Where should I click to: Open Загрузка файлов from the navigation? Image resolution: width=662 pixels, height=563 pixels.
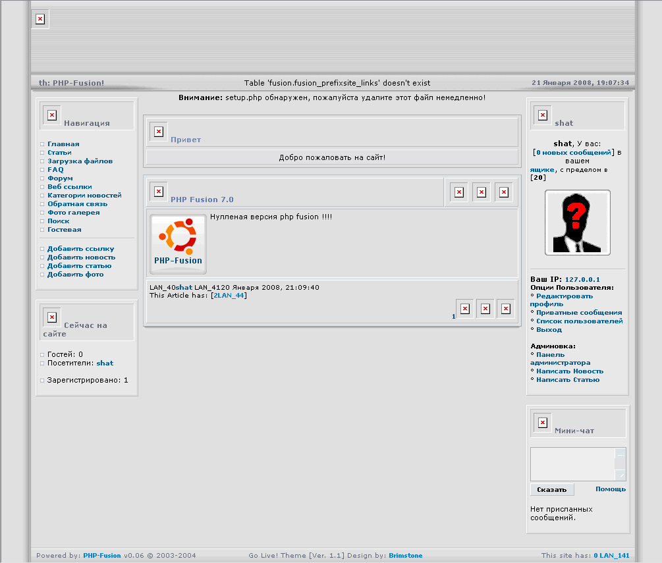[x=80, y=161]
